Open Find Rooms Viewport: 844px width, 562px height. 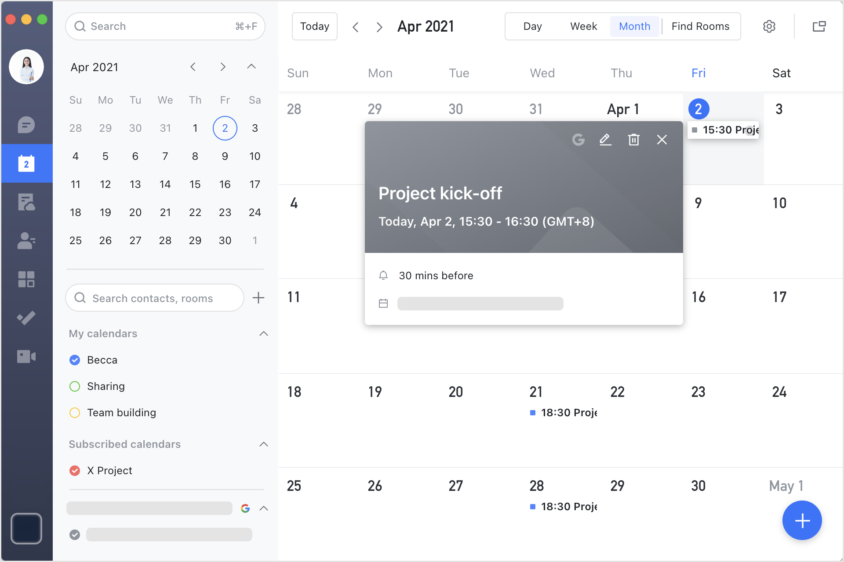[x=700, y=26]
